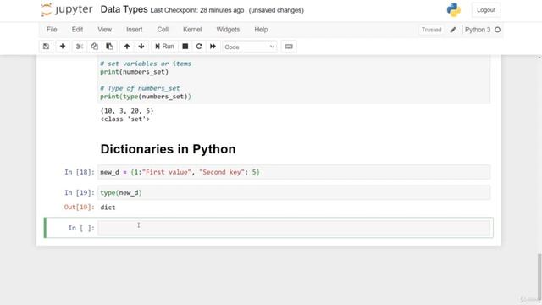Viewport: 542px width, 305px height.
Task: Interrupt the kernel with the stop icon
Action: click(185, 47)
